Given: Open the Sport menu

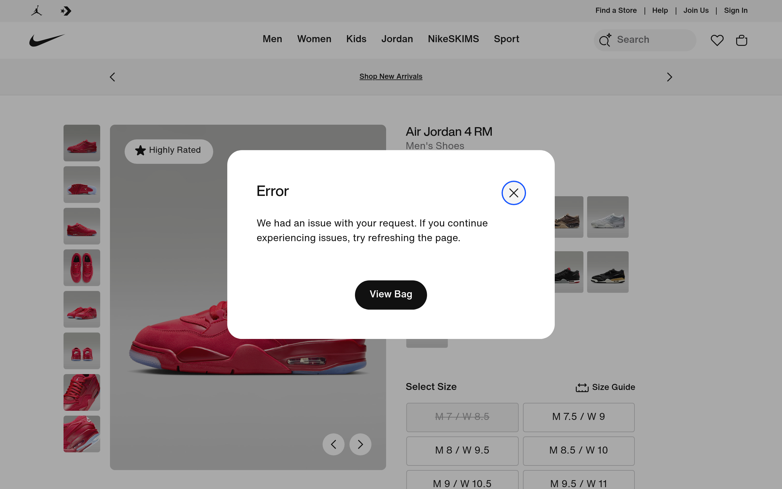Looking at the screenshot, I should pyautogui.click(x=506, y=39).
